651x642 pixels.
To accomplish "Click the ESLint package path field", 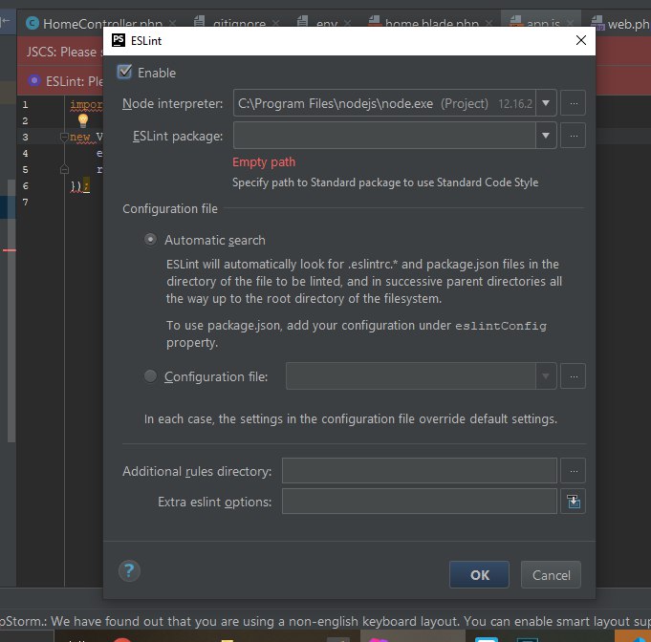I will tap(384, 136).
